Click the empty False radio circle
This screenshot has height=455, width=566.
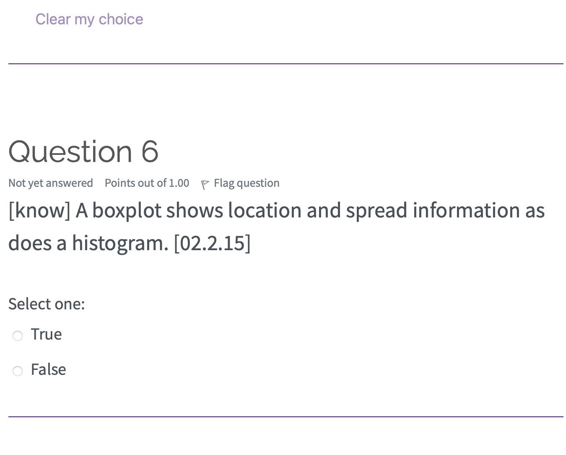[18, 371]
